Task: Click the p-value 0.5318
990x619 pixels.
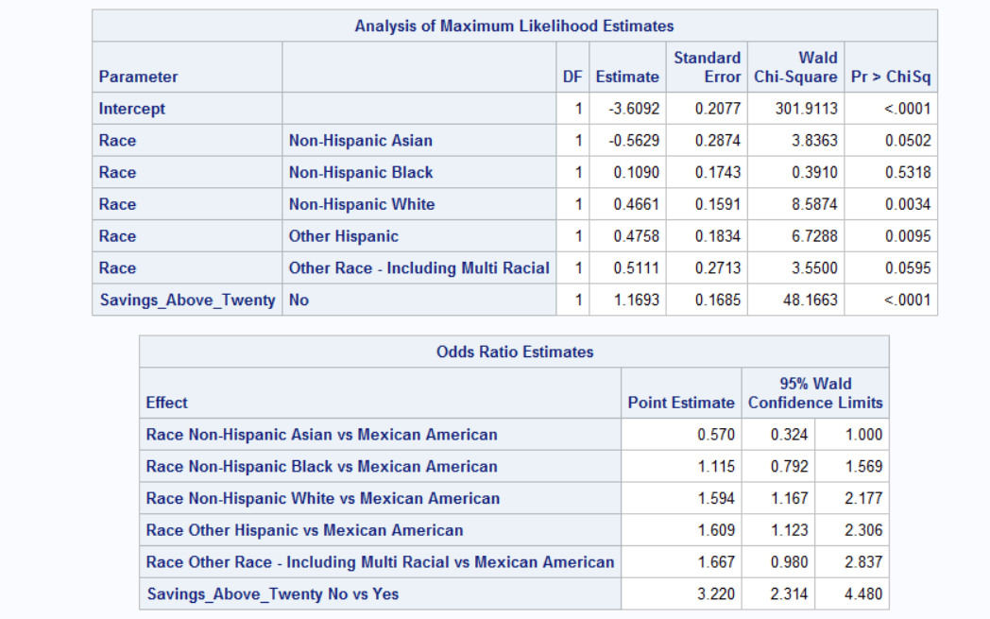Action: click(x=908, y=172)
